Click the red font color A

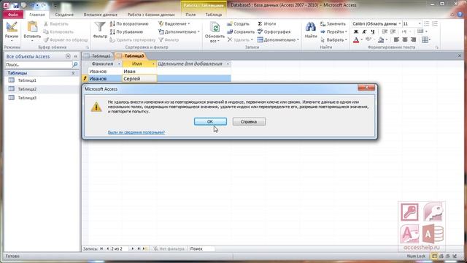coord(356,39)
